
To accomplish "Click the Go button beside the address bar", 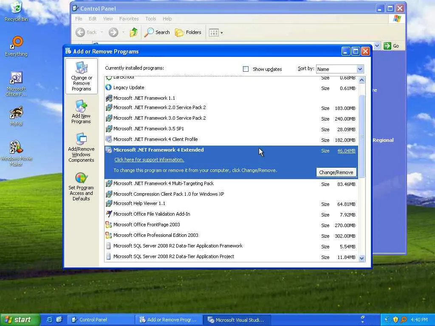I will [391, 46].
